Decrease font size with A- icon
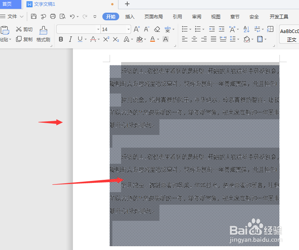Screen dimensions: 299x250 [x=146, y=29]
